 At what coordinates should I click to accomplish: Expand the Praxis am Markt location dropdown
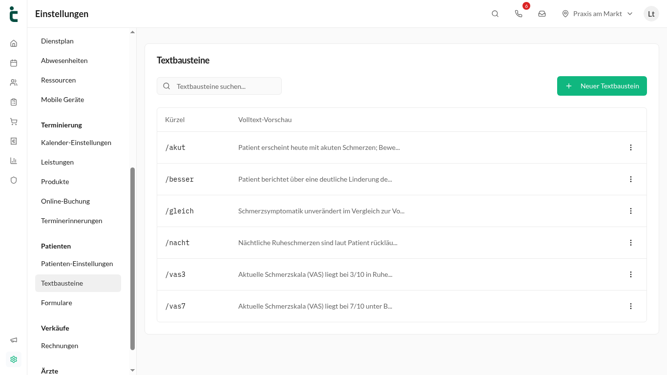click(598, 14)
